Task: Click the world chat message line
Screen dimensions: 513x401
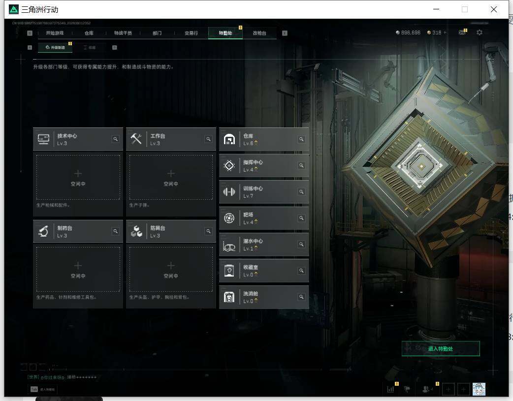Action: coord(62,377)
